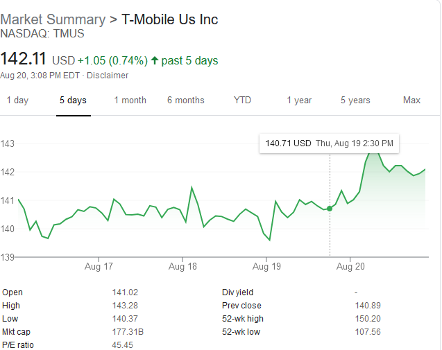Screen dimensions: 442x350
Task: Click the 52-wk high value 150.20
Action: coord(368,319)
